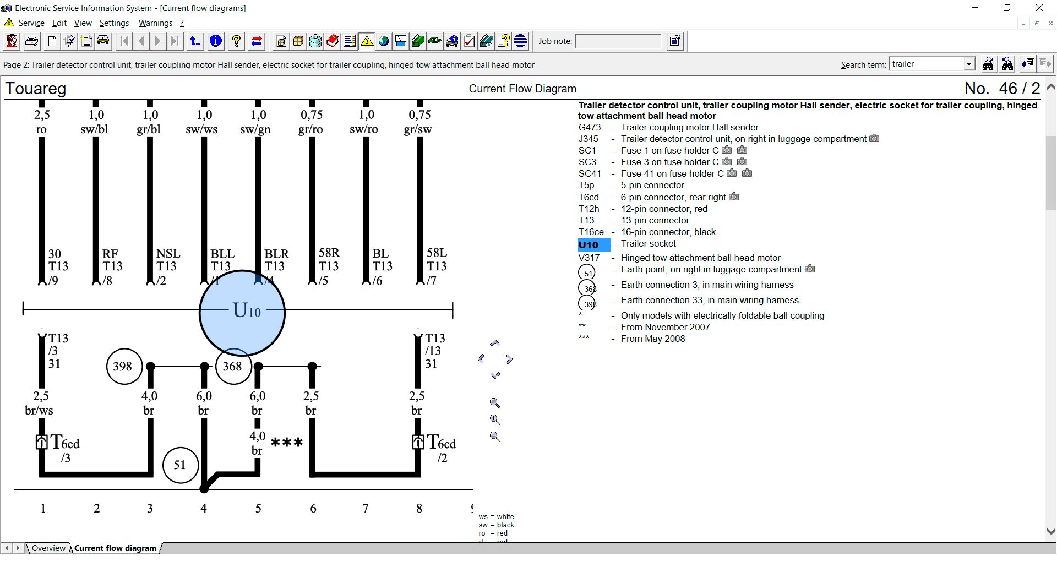This screenshot has height=567, width=1057.
Task: Click the yellow car vehicle icon
Action: pos(103,41)
